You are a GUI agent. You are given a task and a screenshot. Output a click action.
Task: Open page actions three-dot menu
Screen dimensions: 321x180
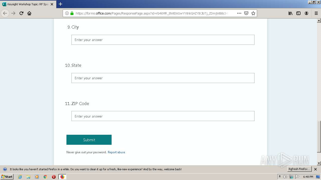pos(239,13)
